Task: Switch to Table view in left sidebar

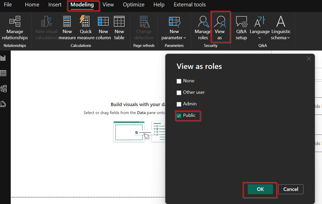Action: pyautogui.click(x=3, y=73)
